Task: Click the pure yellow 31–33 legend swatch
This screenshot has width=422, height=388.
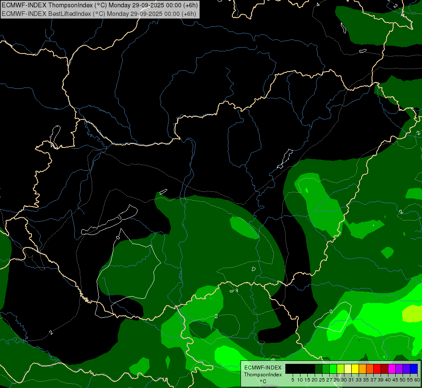Action: coord(355,369)
